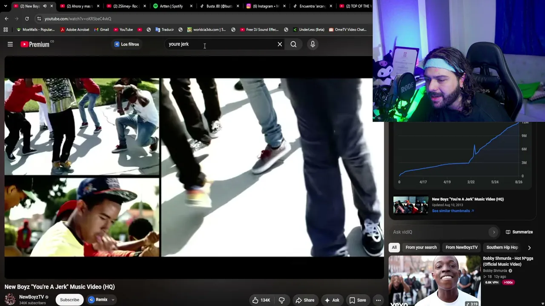Mute the New Boyz tab audio icon

click(x=45, y=6)
